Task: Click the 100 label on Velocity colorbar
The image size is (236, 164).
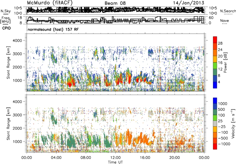Action: 222,115
